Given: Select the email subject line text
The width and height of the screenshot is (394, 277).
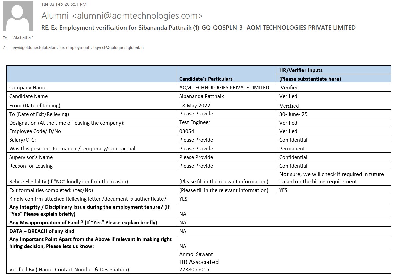Looking at the screenshot, I should [198, 27].
